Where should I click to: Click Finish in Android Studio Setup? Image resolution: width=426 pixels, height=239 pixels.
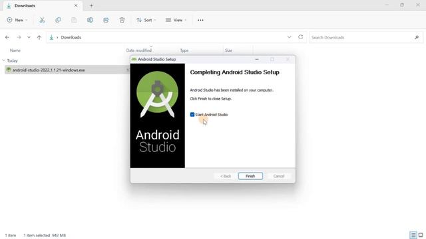coord(250,176)
